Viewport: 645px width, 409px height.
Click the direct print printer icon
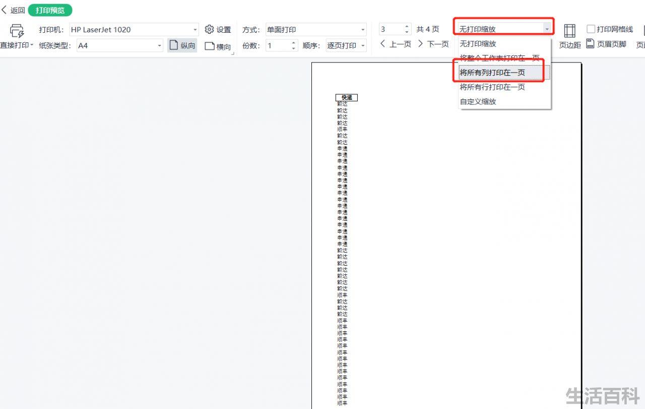[17, 30]
